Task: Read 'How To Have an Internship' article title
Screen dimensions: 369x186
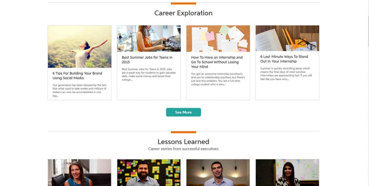Action: (217, 62)
